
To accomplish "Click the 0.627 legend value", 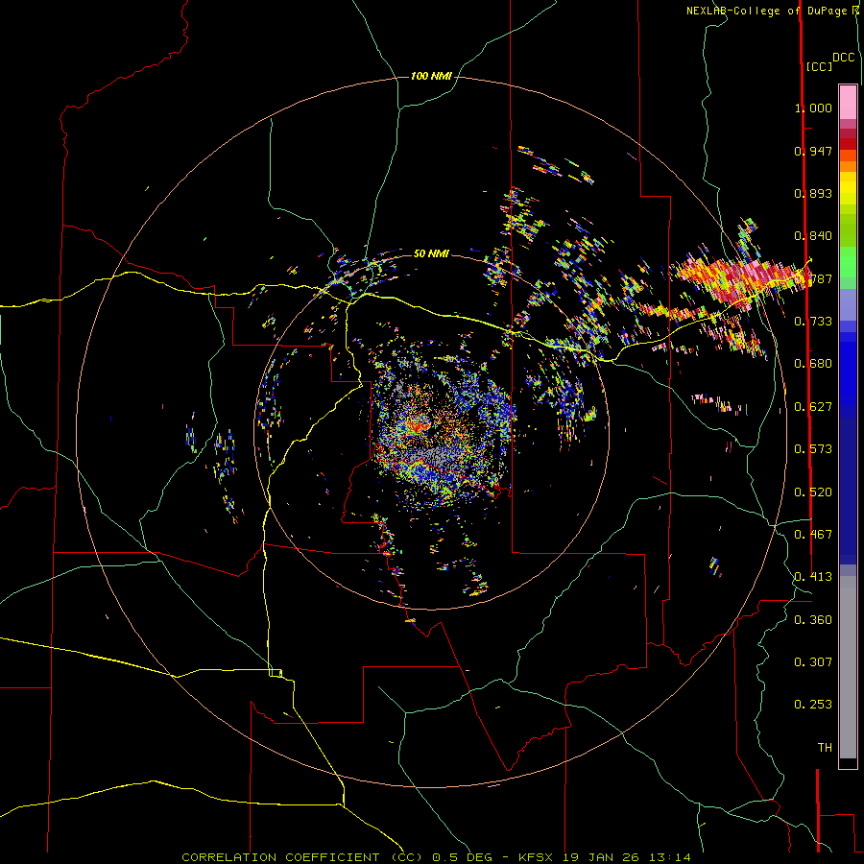I will tap(813, 407).
